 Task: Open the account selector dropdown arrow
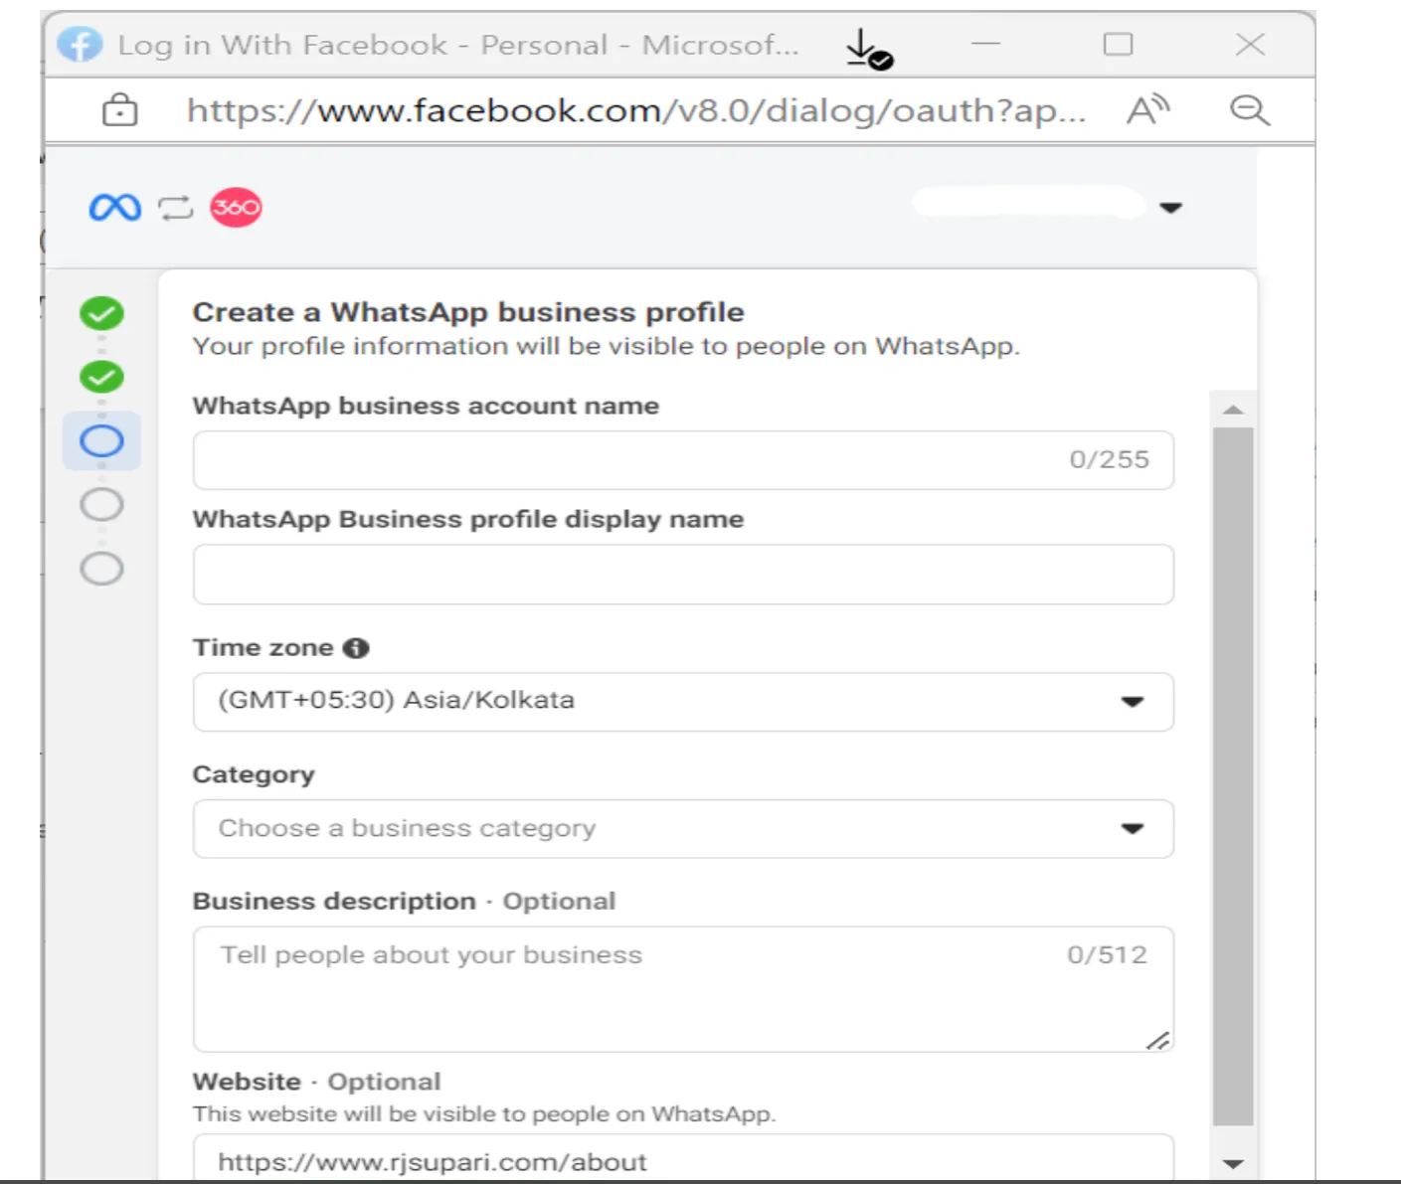click(1171, 208)
